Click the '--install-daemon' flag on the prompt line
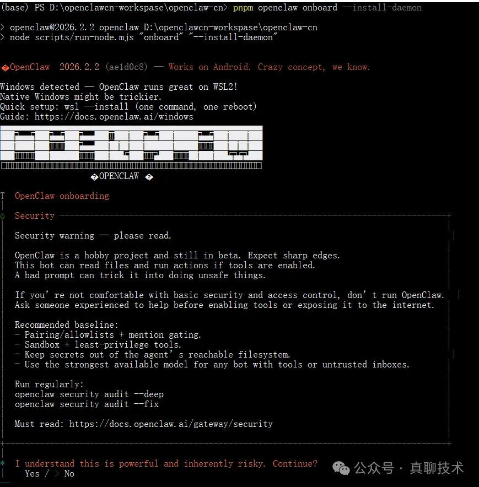 coord(387,8)
